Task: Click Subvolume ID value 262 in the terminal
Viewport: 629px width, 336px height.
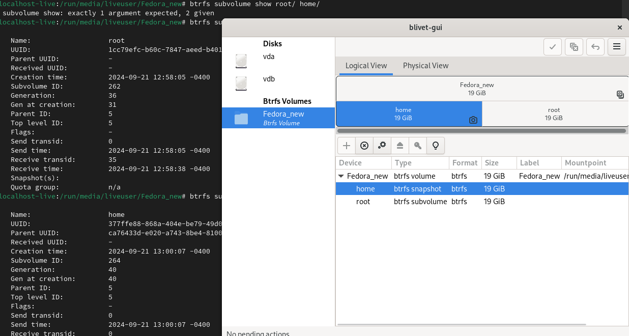Action: (x=115, y=87)
